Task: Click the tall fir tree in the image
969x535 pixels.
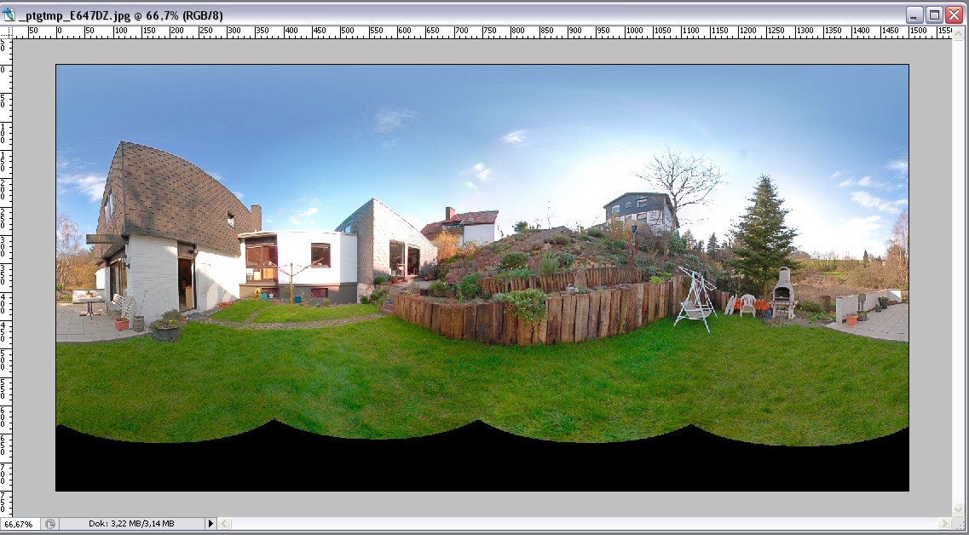Action: (x=761, y=228)
